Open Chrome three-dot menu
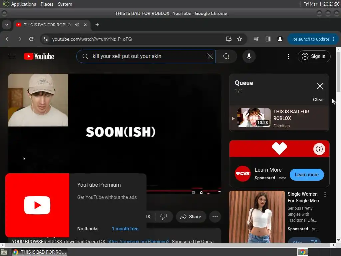The image size is (341, 256). click(334, 39)
